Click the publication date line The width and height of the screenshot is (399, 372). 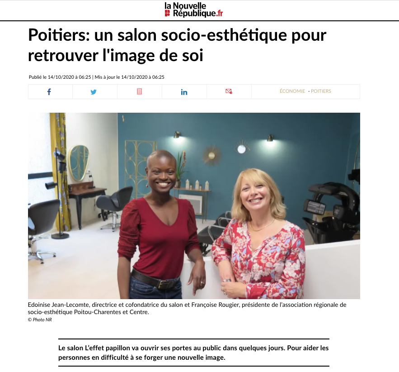pyautogui.click(x=96, y=77)
